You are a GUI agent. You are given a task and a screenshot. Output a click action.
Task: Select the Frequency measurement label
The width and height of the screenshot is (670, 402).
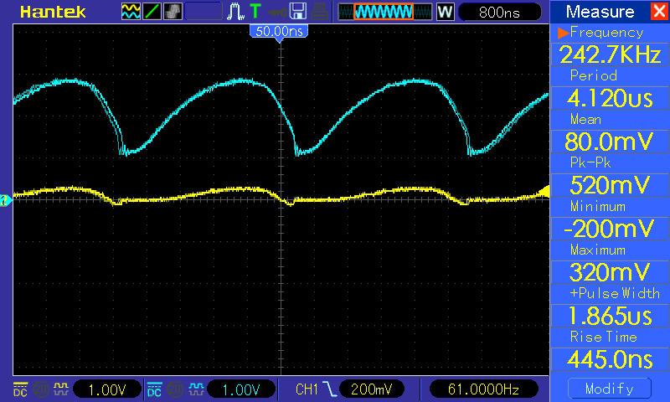606,33
